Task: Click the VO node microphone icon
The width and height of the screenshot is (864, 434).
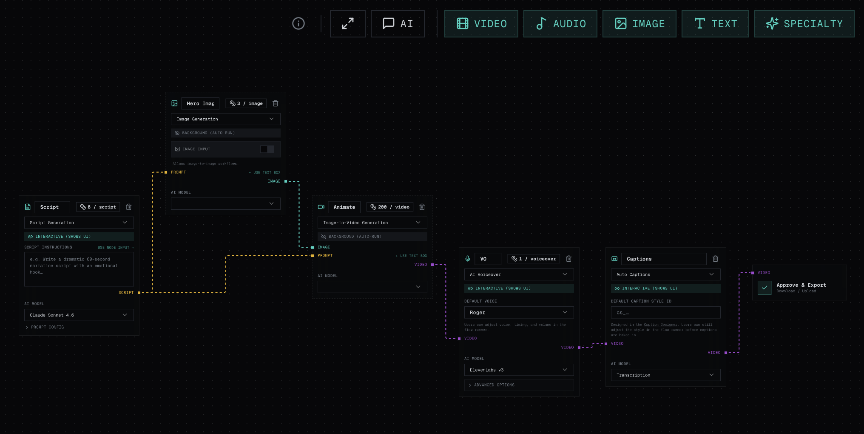Action: tap(468, 259)
